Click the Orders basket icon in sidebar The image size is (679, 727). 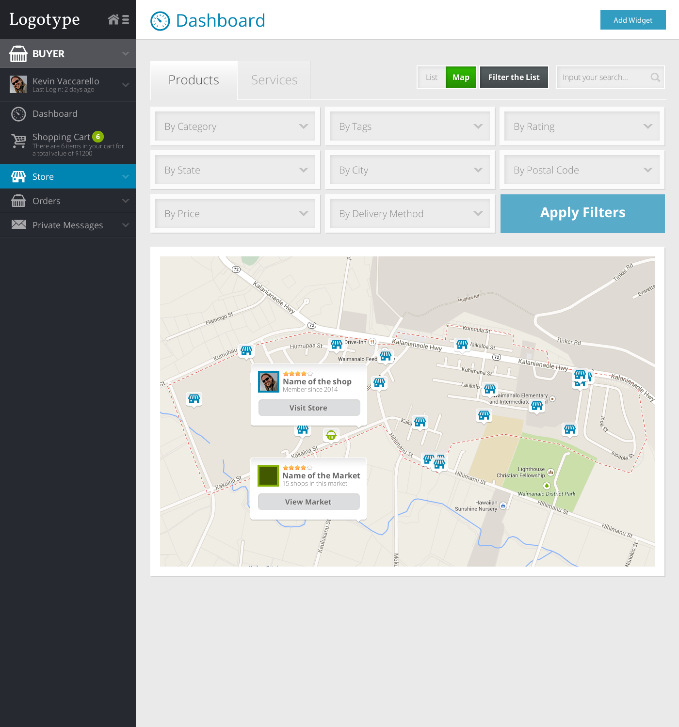click(18, 201)
